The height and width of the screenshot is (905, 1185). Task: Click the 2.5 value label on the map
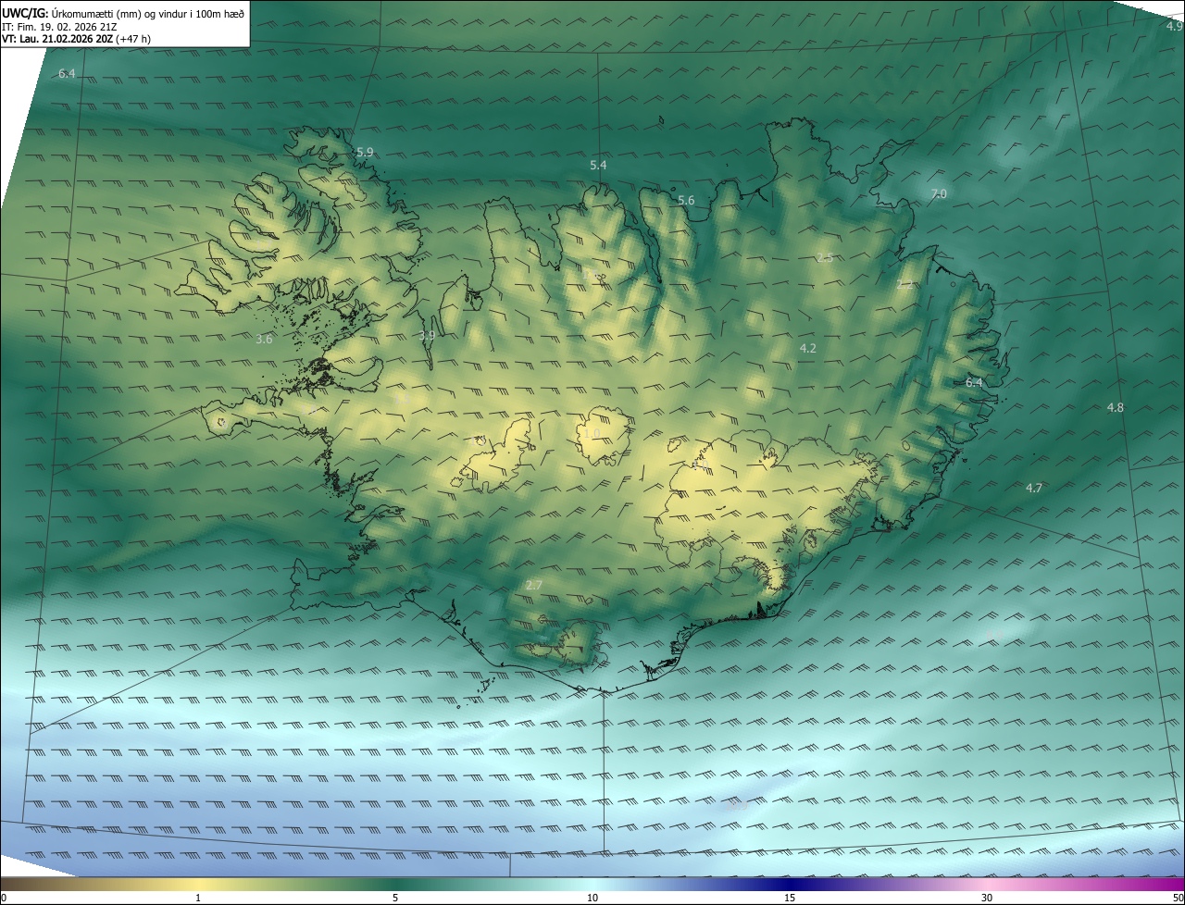pos(825,257)
